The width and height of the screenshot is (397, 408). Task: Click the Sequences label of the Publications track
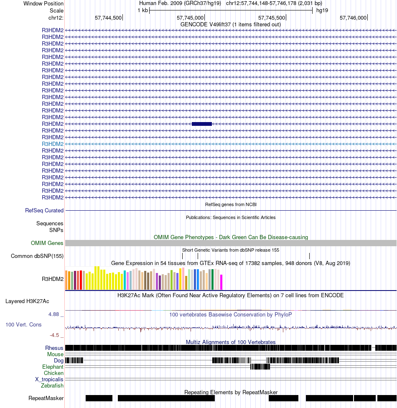[50, 224]
